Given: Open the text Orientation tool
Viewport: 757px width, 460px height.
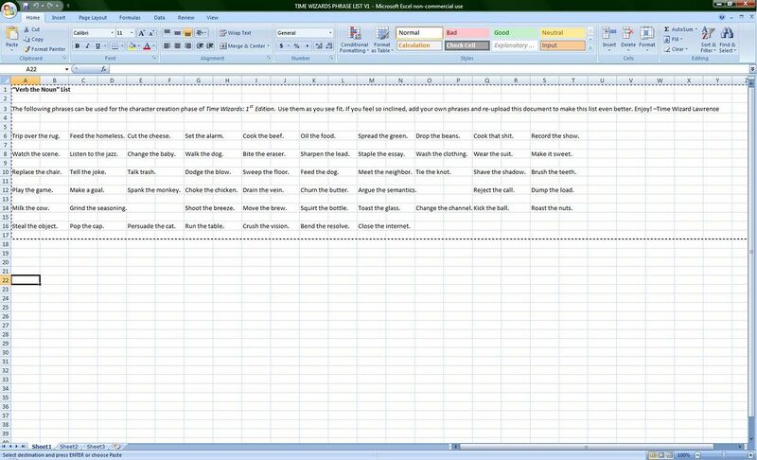Looking at the screenshot, I should [x=202, y=33].
